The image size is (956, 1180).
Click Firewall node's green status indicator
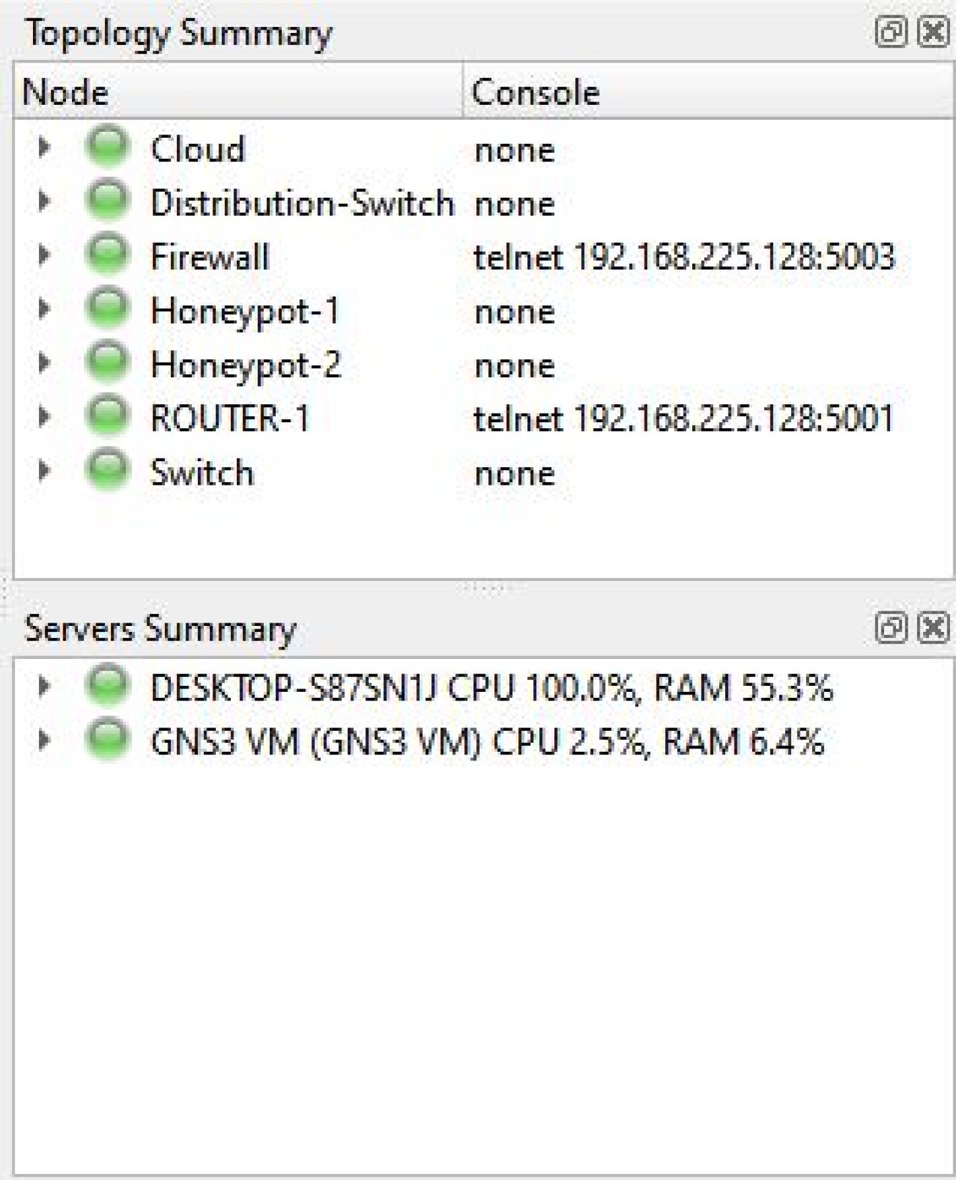point(108,253)
